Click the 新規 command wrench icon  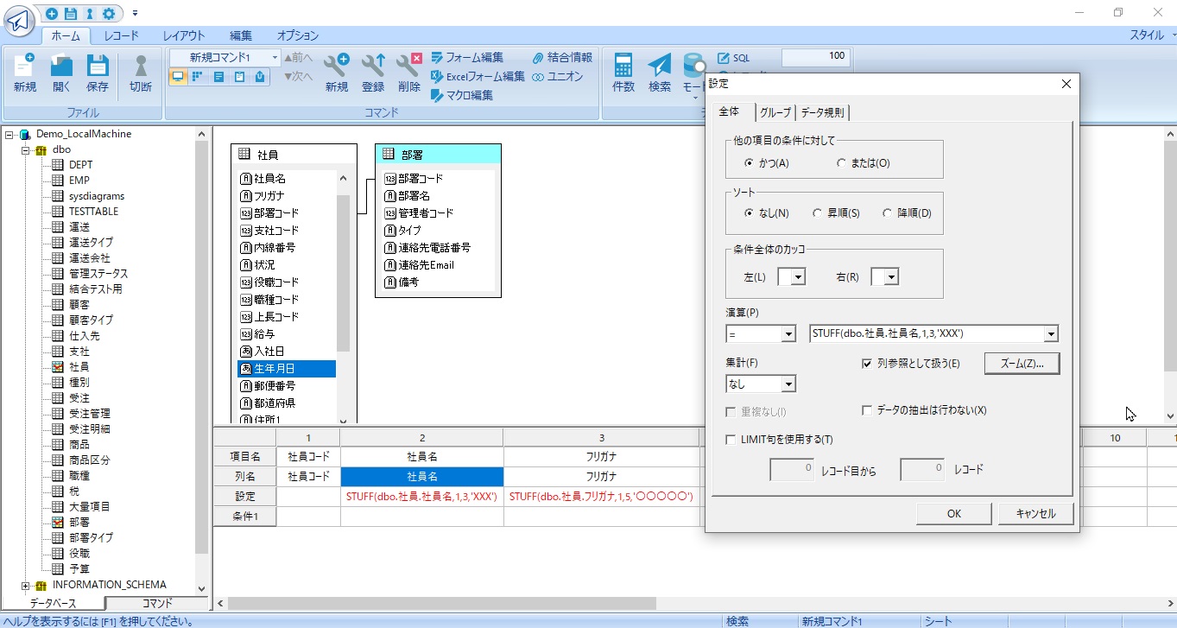coord(337,73)
